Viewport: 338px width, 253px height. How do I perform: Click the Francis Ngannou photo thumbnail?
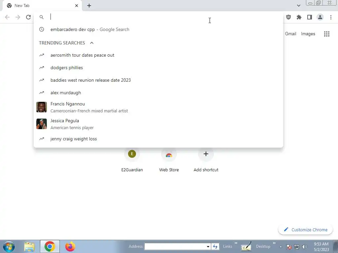42,107
